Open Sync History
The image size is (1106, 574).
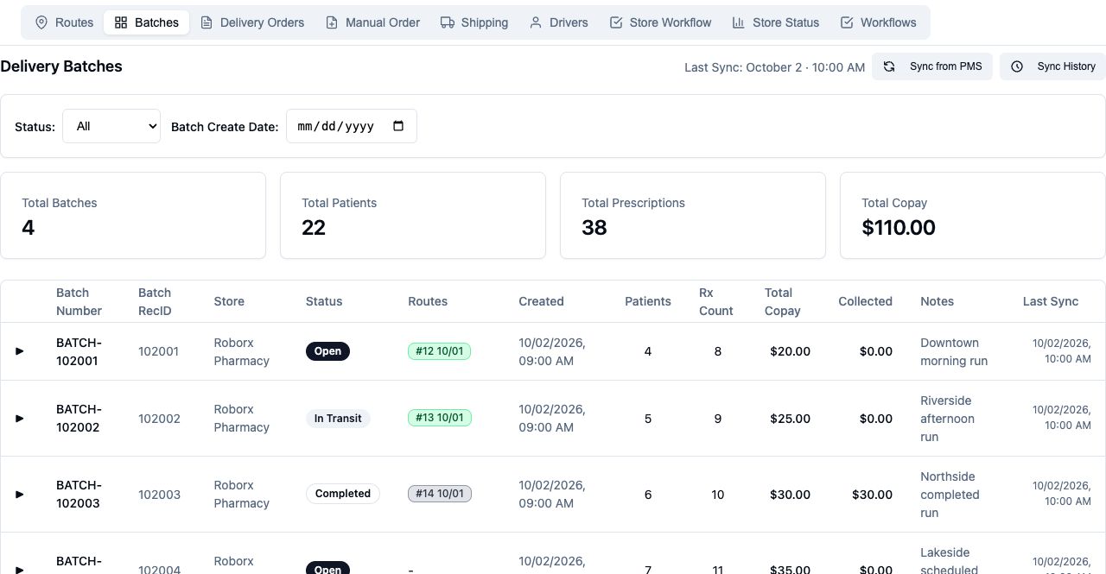tap(1052, 66)
